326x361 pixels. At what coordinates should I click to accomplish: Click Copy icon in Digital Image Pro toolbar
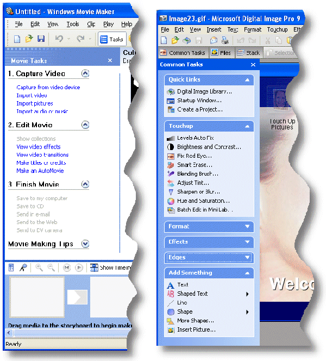coord(279,41)
